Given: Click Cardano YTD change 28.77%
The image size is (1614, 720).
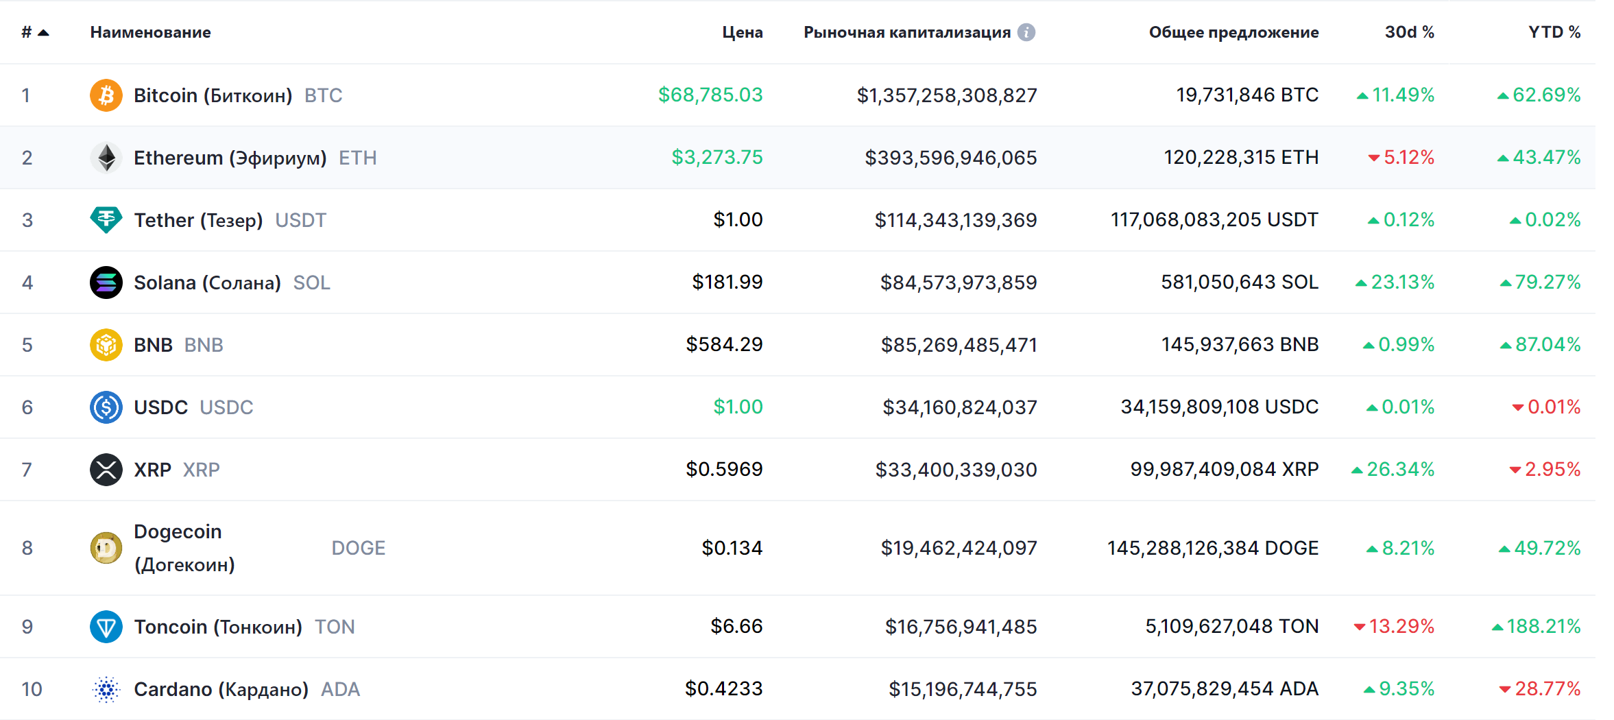Looking at the screenshot, I should coord(1540,688).
